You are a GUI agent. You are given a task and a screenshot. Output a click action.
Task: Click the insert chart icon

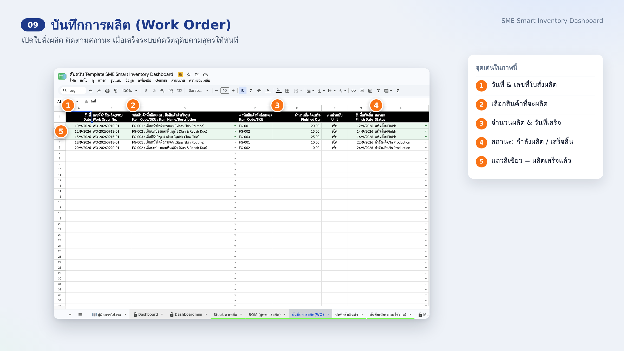(370, 91)
